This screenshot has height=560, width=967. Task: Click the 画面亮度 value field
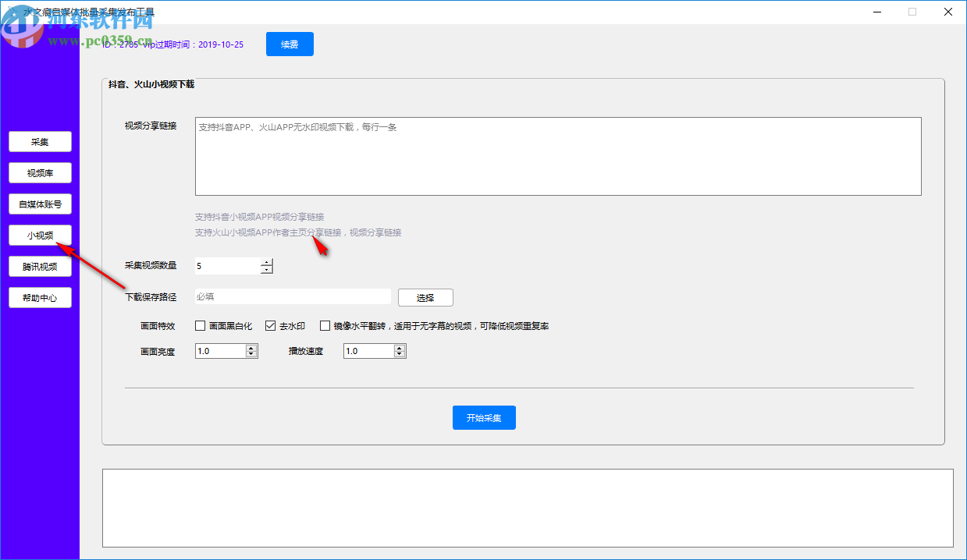tap(220, 351)
